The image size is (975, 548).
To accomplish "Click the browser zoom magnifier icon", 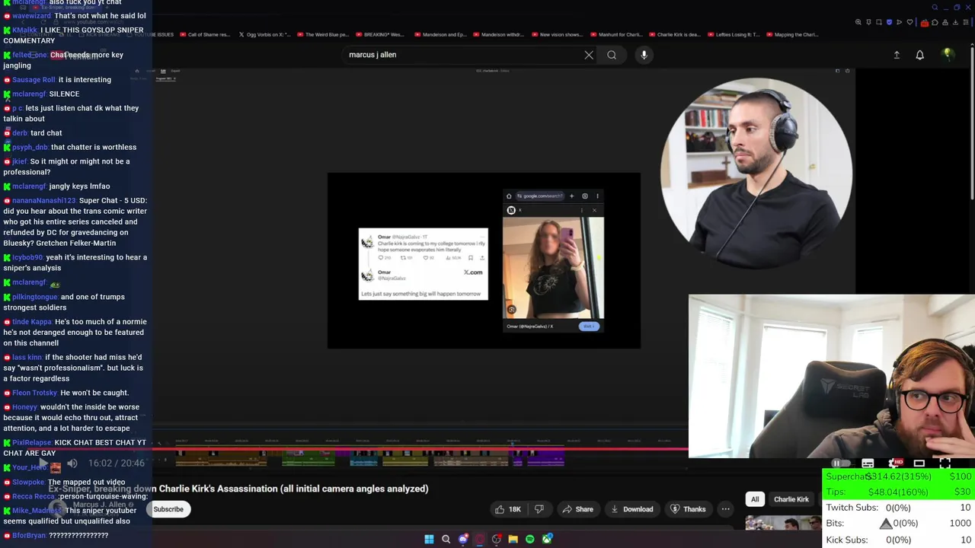I will [858, 22].
